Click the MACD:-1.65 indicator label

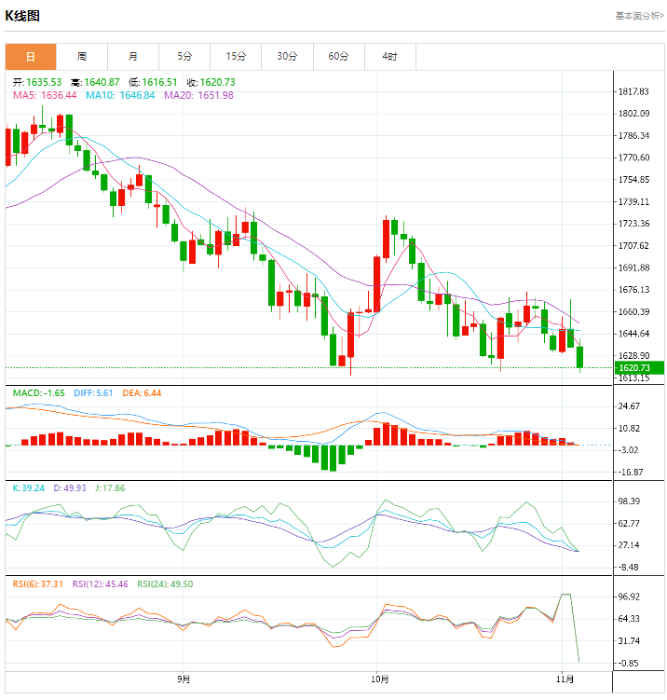[39, 393]
